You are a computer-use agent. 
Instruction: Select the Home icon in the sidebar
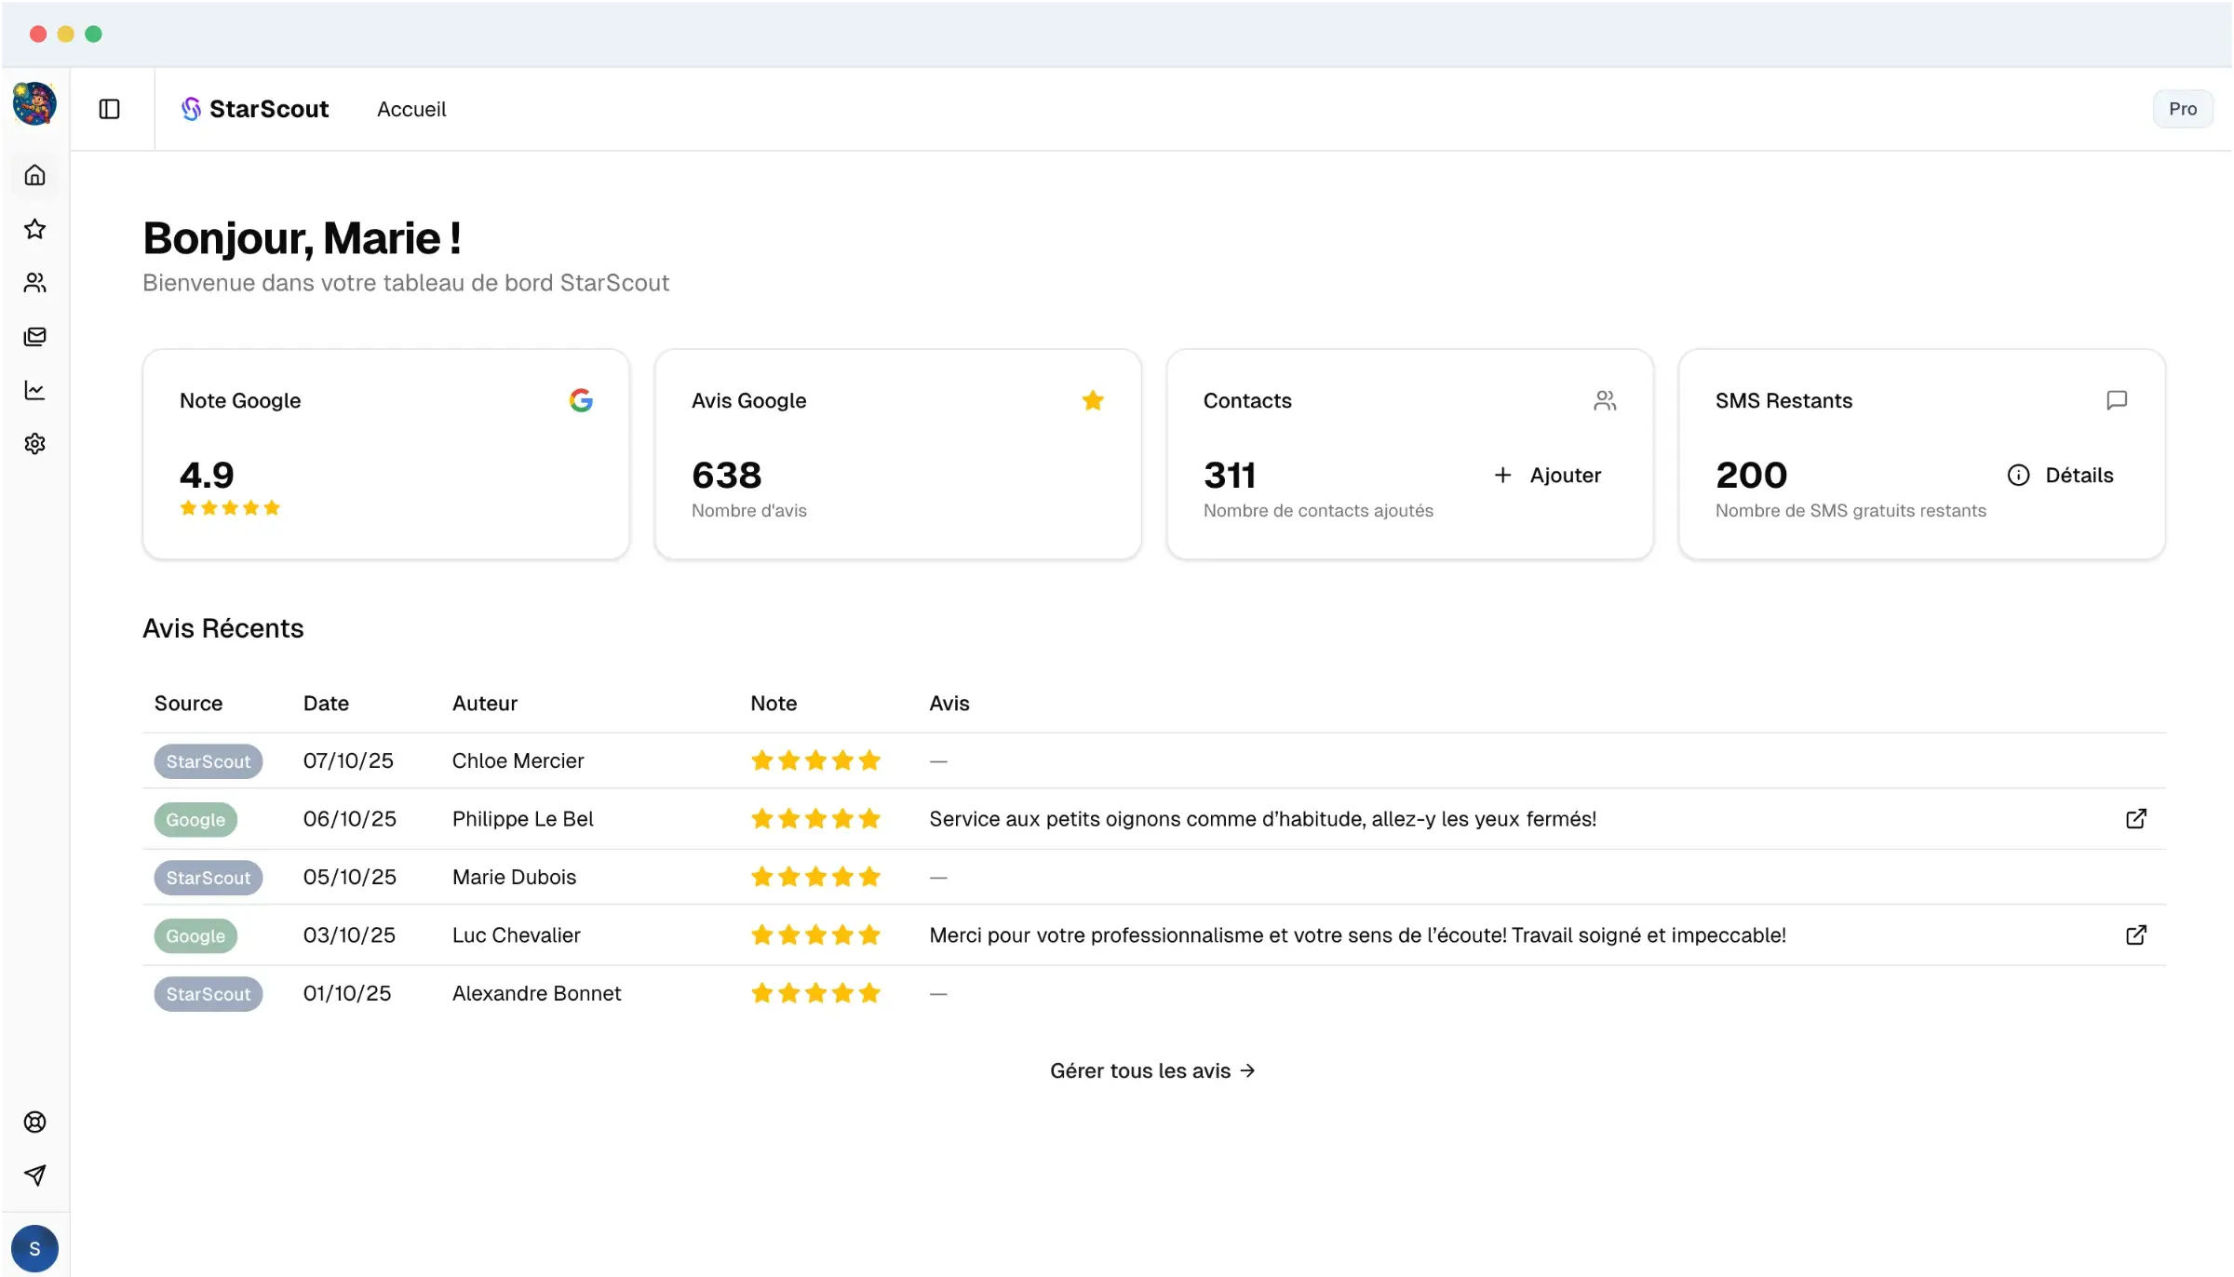34,175
